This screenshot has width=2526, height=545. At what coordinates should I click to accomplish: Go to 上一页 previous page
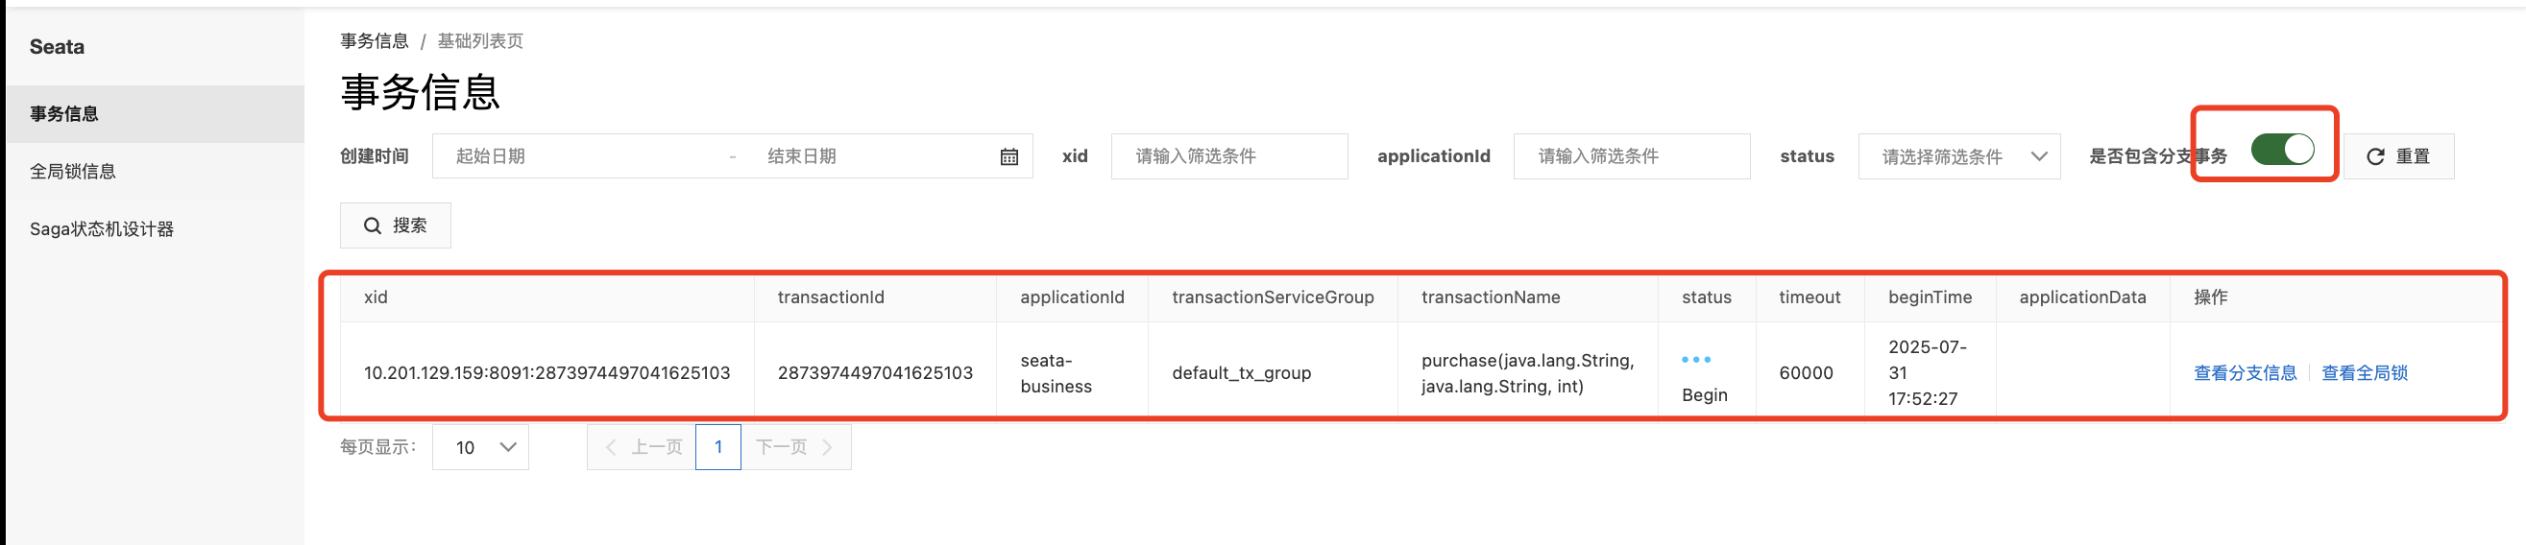644,447
